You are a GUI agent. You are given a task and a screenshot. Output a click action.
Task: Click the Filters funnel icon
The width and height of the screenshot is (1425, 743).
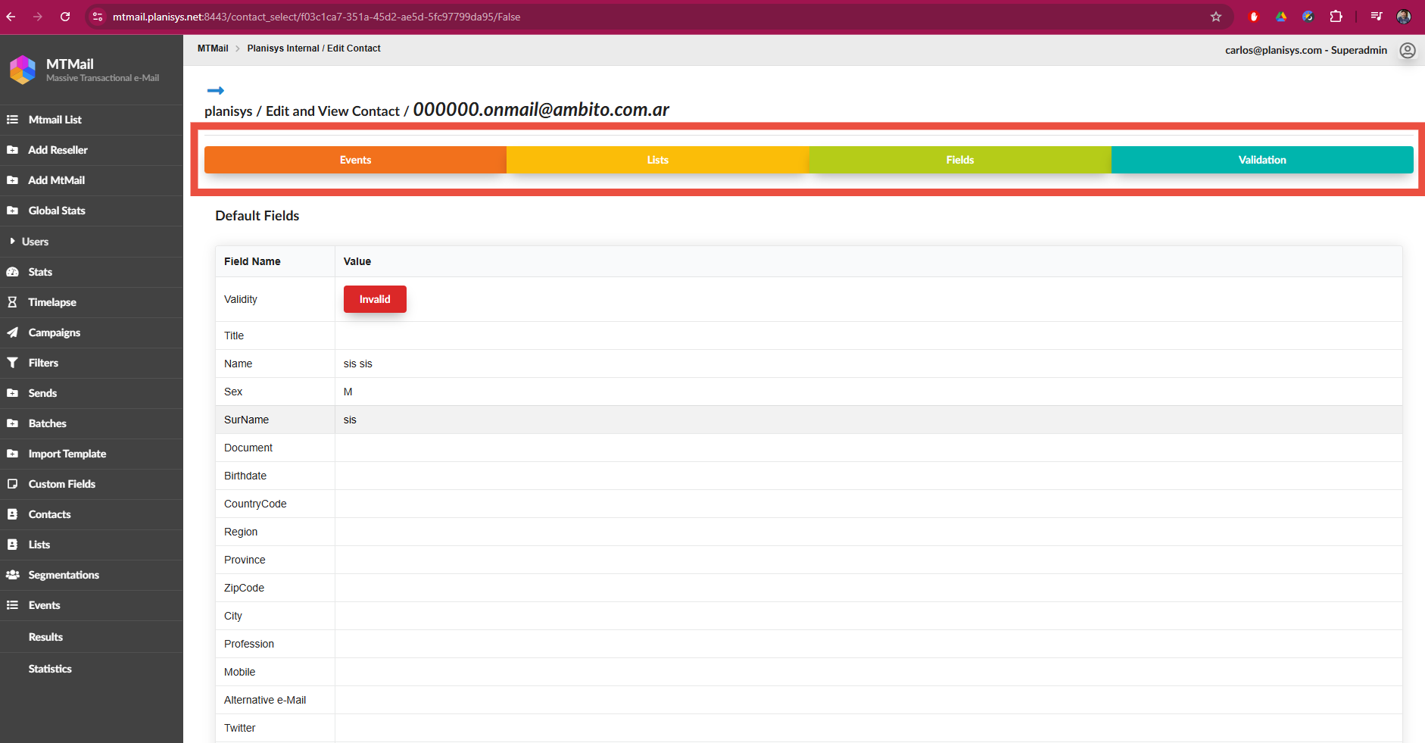click(x=12, y=363)
